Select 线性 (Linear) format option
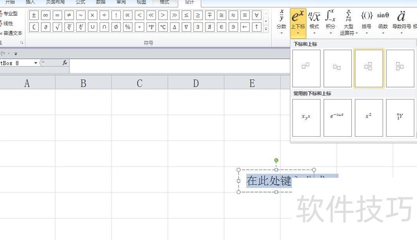Screen dimensions: 417x240 click(9, 23)
